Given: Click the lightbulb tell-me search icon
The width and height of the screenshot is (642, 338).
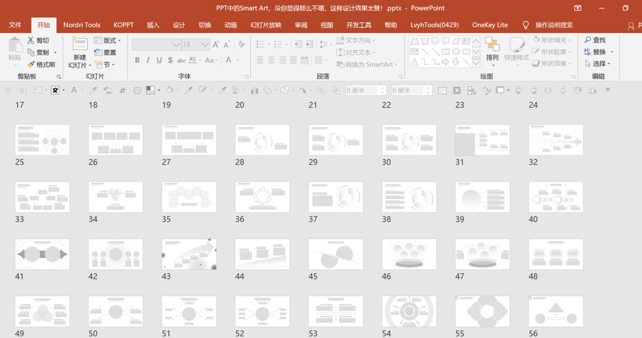Looking at the screenshot, I should [x=526, y=25].
